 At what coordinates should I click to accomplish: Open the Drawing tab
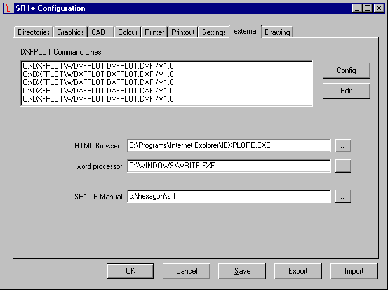pos(277,32)
